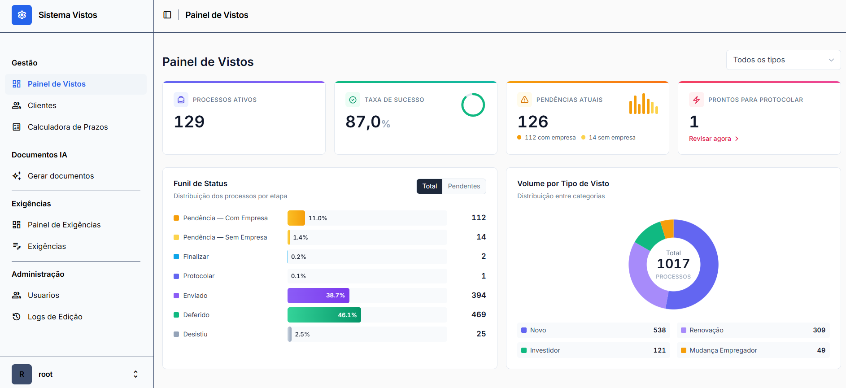
Task: Click the Gerar documentos sparkle icon
Action: (17, 176)
